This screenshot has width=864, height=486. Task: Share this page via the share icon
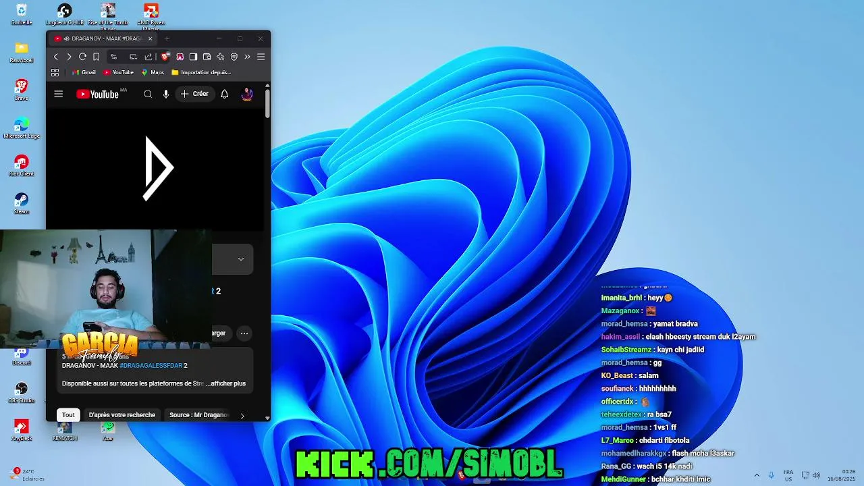click(x=148, y=57)
